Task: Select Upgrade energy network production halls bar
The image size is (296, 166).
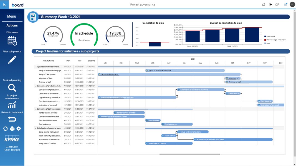Action: click(137, 98)
